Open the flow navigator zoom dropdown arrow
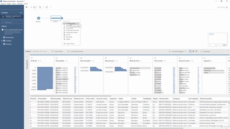The width and height of the screenshot is (230, 129). click(210, 45)
